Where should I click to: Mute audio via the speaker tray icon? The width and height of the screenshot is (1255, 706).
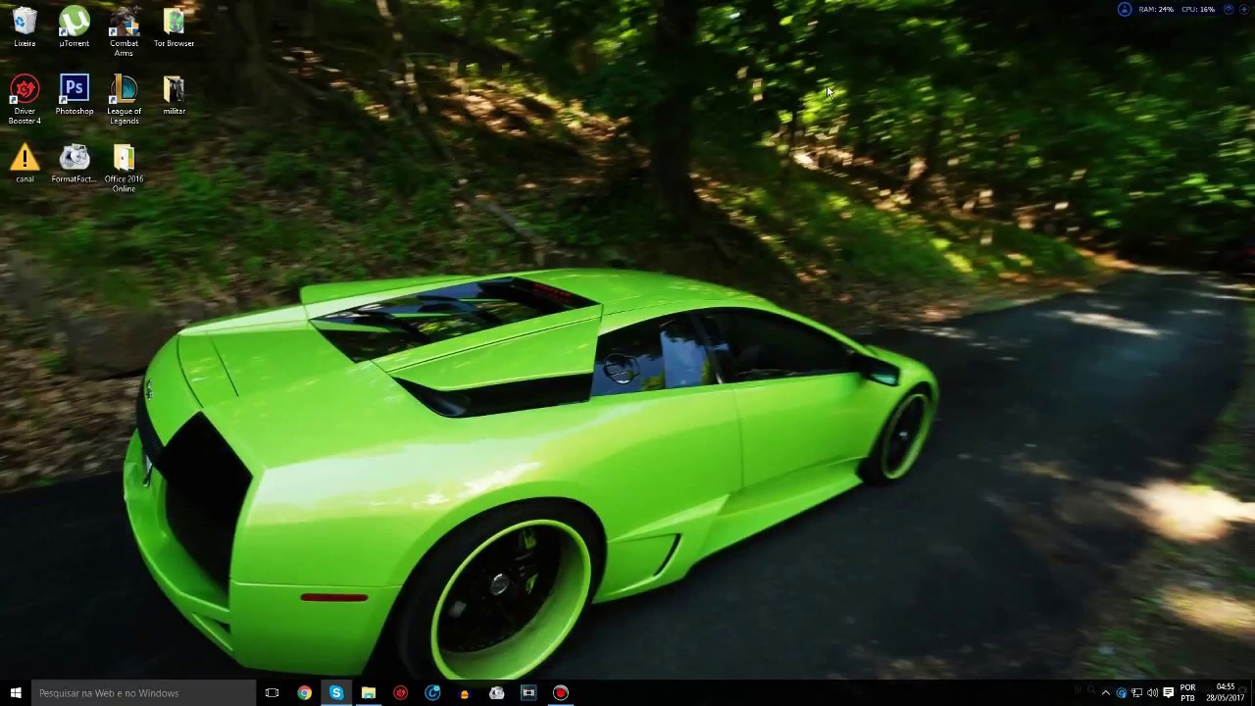click(x=1152, y=693)
